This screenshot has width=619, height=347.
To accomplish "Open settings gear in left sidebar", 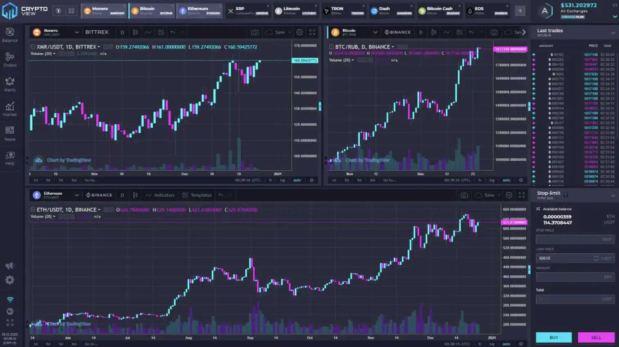I will click(x=10, y=280).
